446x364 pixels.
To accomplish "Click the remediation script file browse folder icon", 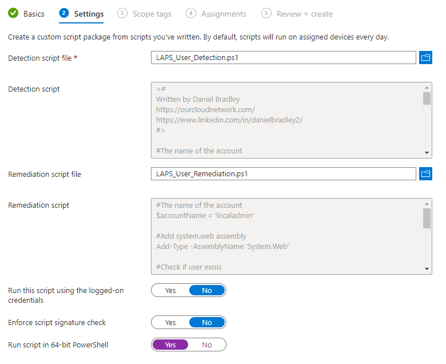I will (425, 173).
